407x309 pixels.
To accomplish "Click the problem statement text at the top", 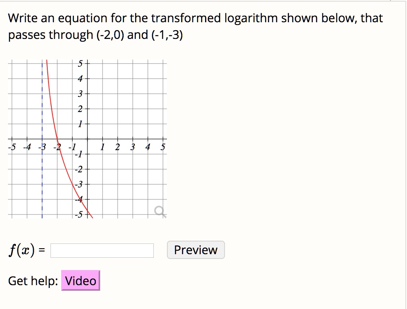I will pyautogui.click(x=195, y=26).
